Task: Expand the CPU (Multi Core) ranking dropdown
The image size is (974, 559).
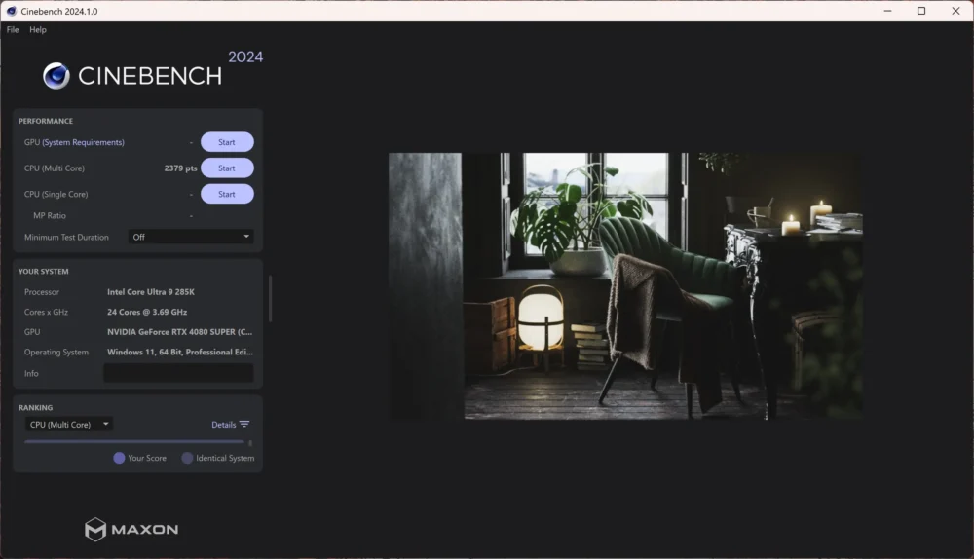Action: (68, 425)
